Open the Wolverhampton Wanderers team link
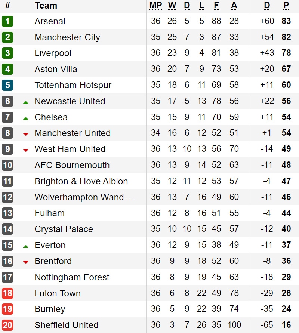 (84, 197)
